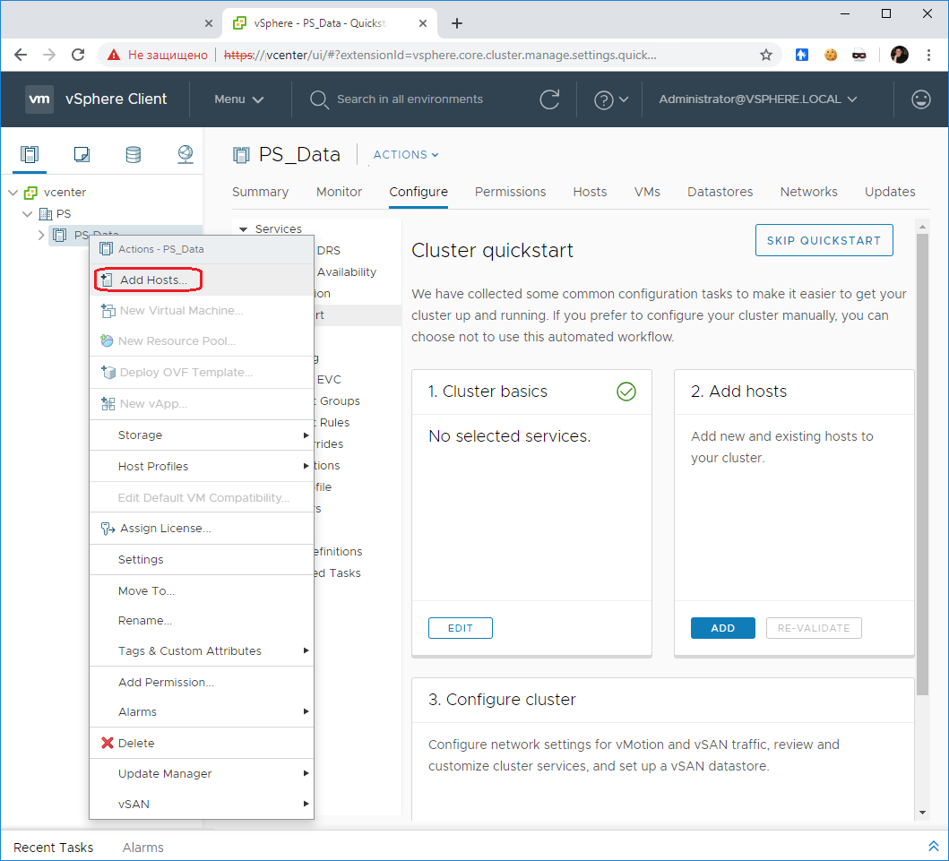Open the browser profile avatar
The image size is (949, 861).
[899, 55]
